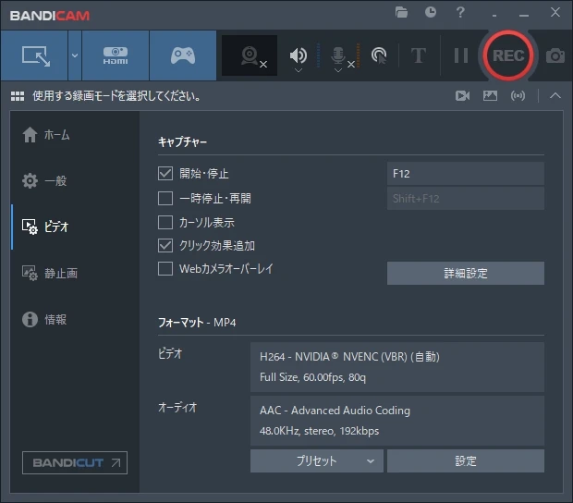Open the output folder icon

point(401,13)
